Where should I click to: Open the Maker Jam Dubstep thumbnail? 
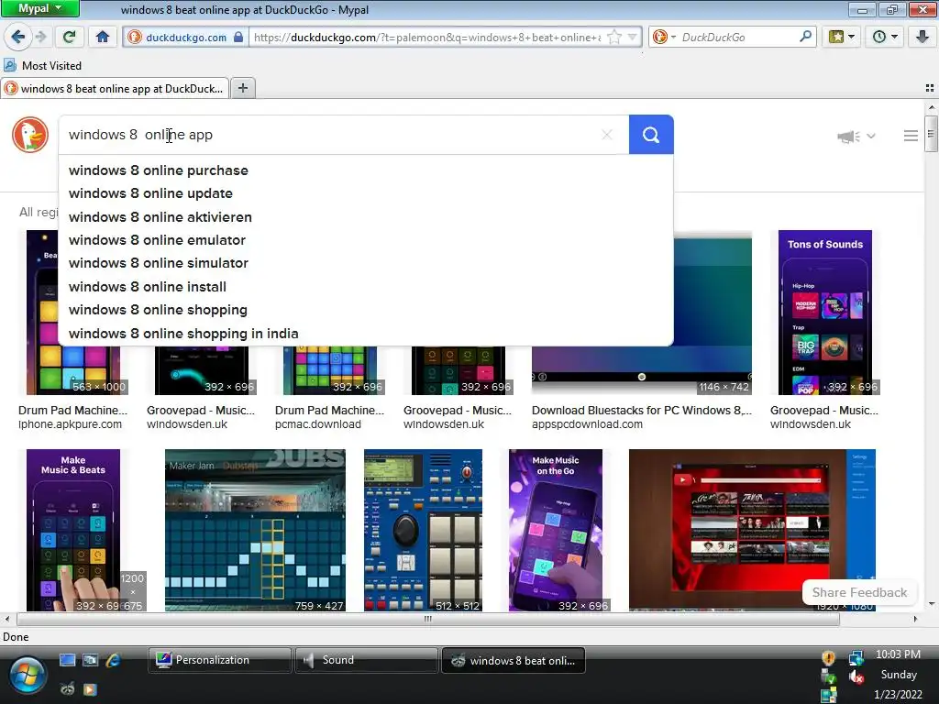(x=255, y=530)
